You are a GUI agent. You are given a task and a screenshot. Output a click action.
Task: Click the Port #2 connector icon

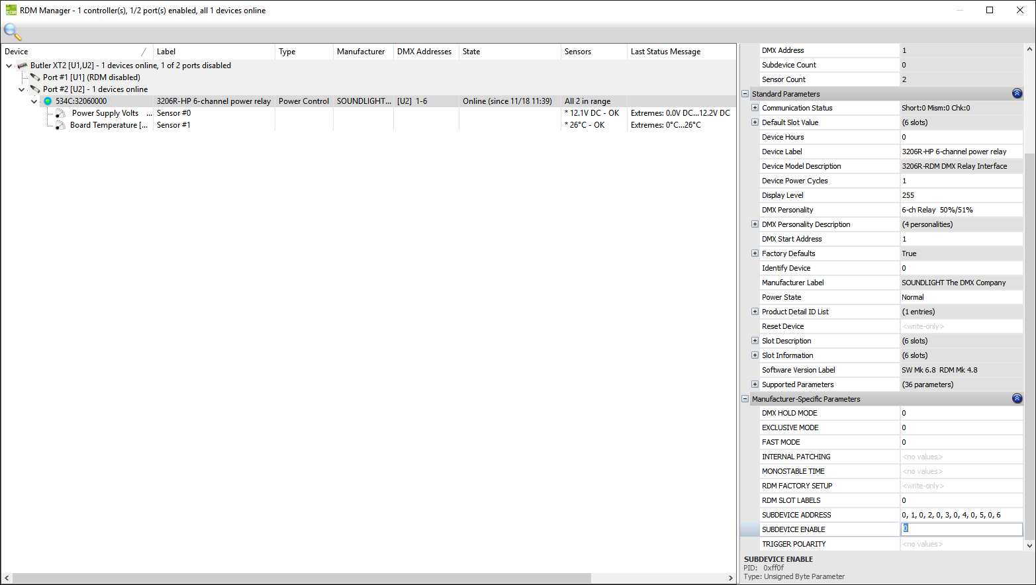click(x=35, y=89)
